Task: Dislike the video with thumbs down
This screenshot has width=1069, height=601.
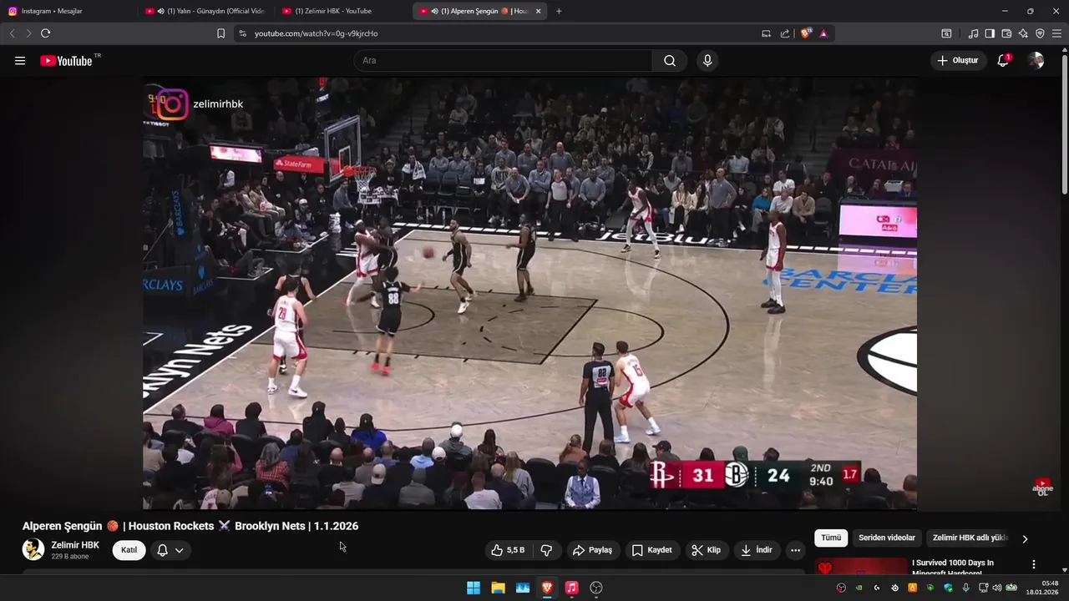Action: (x=546, y=550)
